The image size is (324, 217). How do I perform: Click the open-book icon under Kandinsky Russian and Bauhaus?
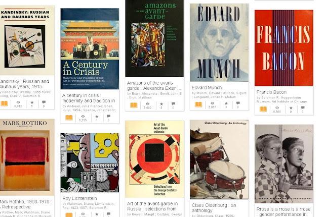pyautogui.click(x=4, y=103)
